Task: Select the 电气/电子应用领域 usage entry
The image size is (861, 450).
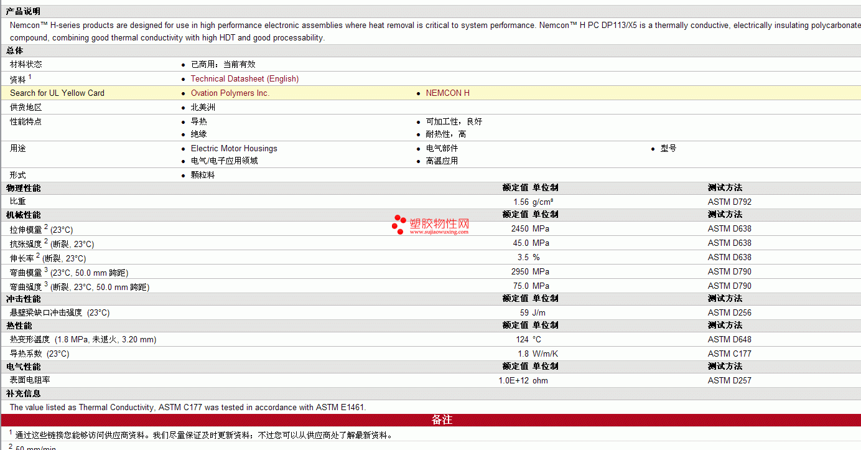Action: pyautogui.click(x=225, y=161)
